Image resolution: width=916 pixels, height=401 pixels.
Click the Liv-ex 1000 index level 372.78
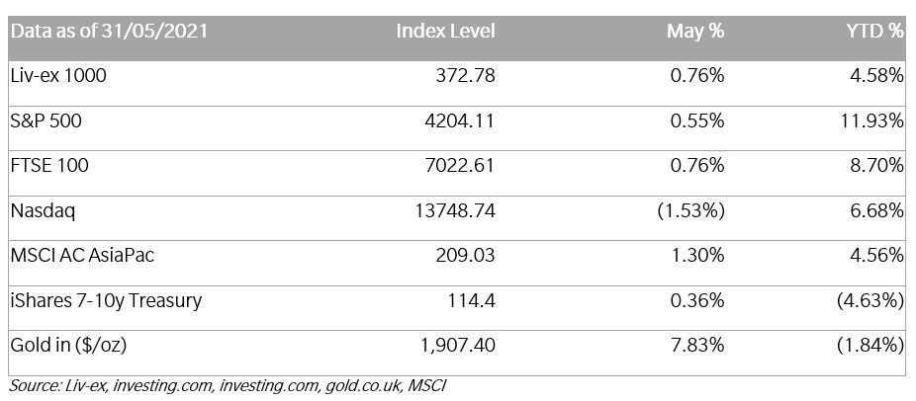point(465,75)
